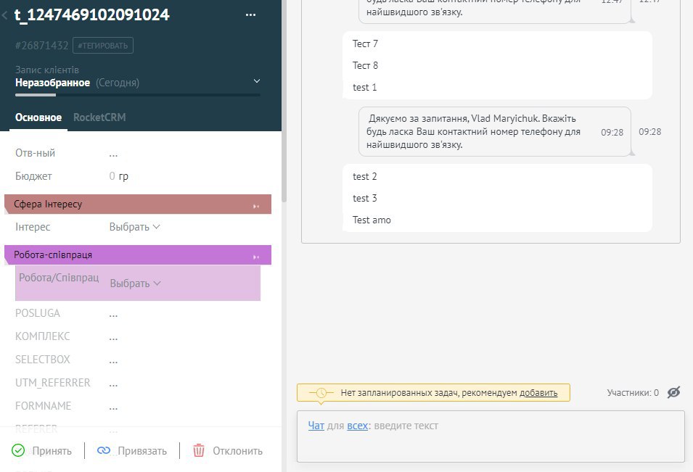Image resolution: width=693 pixels, height=472 pixels.
Task: Click the message test 1
Action: (364, 88)
